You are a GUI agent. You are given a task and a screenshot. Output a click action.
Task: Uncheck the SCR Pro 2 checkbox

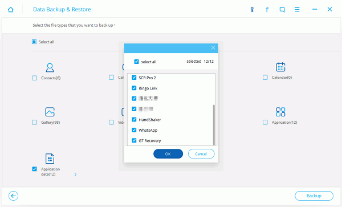click(x=134, y=78)
